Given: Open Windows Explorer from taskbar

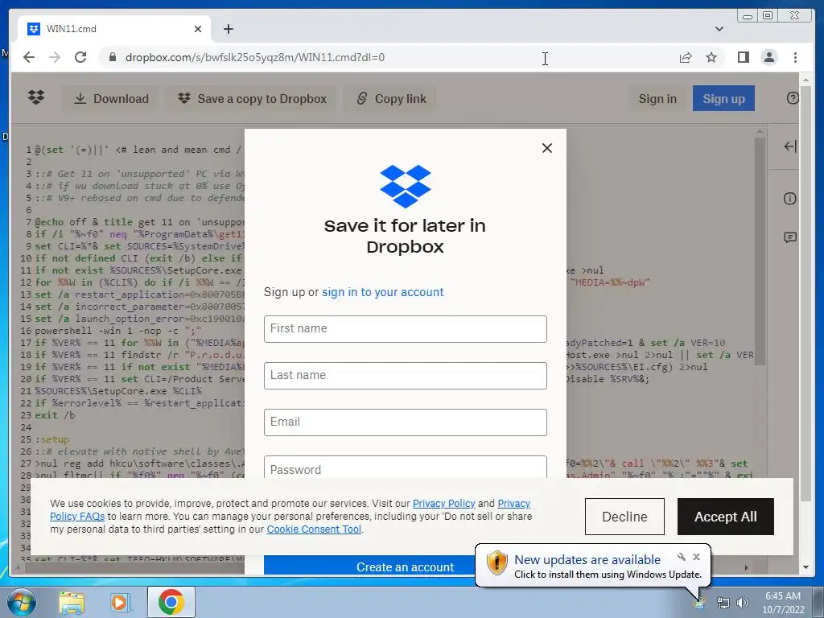Looking at the screenshot, I should pos(72,602).
